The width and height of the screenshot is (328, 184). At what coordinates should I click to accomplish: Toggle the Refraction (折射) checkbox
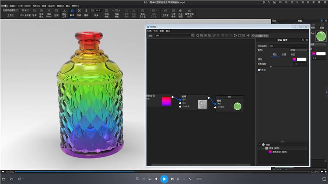click(x=259, y=69)
